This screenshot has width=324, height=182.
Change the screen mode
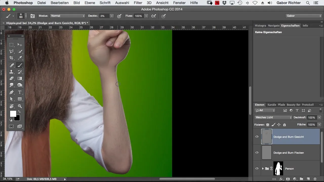20,126
